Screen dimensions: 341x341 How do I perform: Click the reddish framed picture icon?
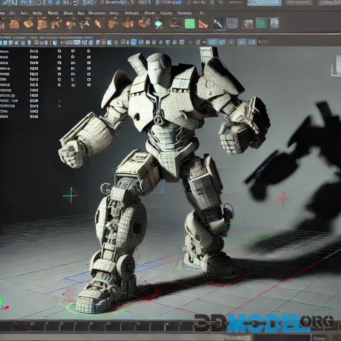pos(248,23)
